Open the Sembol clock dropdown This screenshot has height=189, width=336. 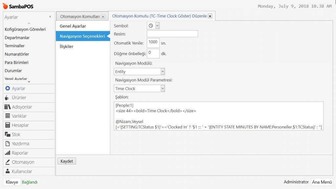[157, 26]
